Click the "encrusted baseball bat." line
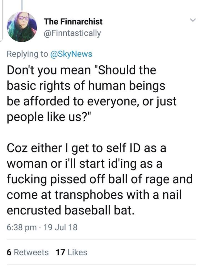This screenshot has width=200, height=267. (x=71, y=210)
